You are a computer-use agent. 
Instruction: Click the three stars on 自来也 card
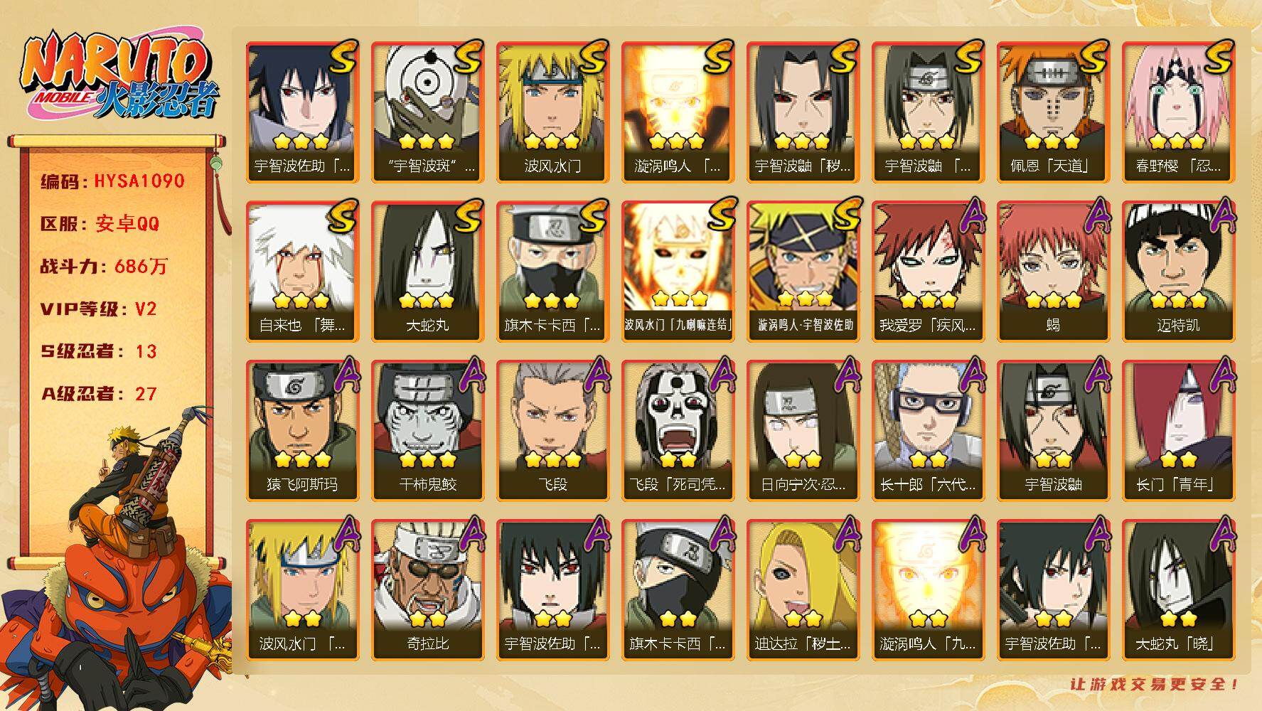pyautogui.click(x=301, y=301)
